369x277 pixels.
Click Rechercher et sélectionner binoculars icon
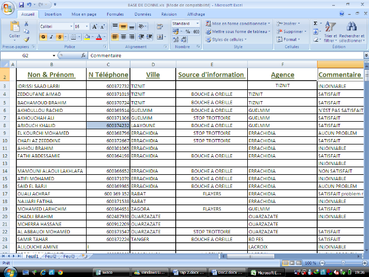352,31
